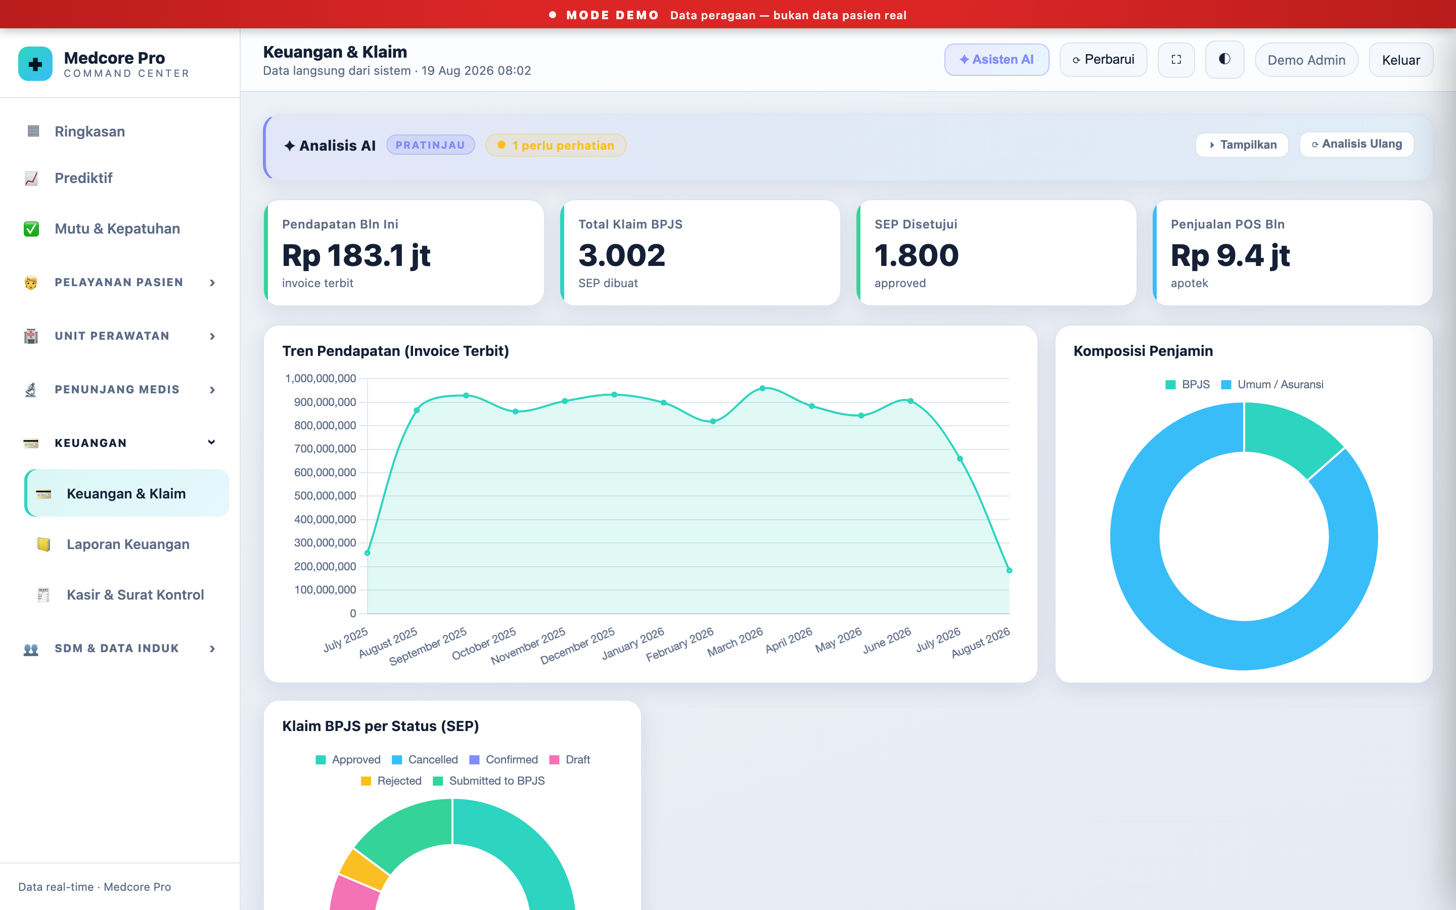Screen dimensions: 1456x910
Task: Toggle dark mode with the contrast icon
Action: (1224, 60)
